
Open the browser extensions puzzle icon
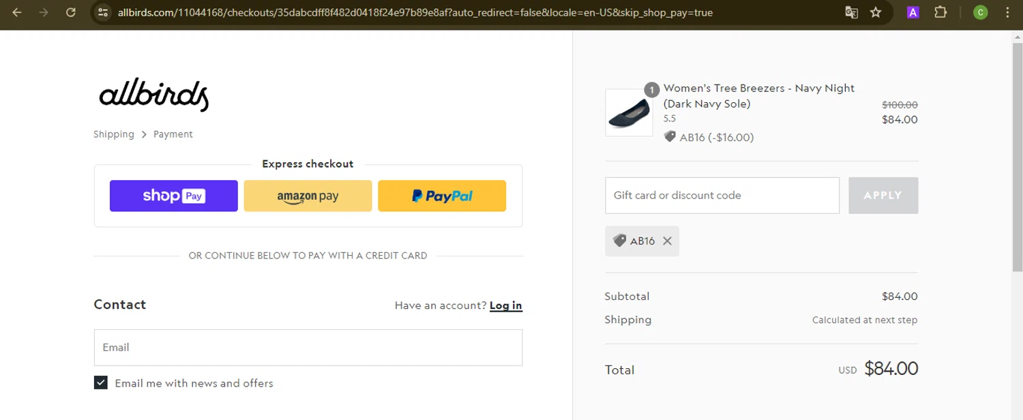pyautogui.click(x=940, y=12)
